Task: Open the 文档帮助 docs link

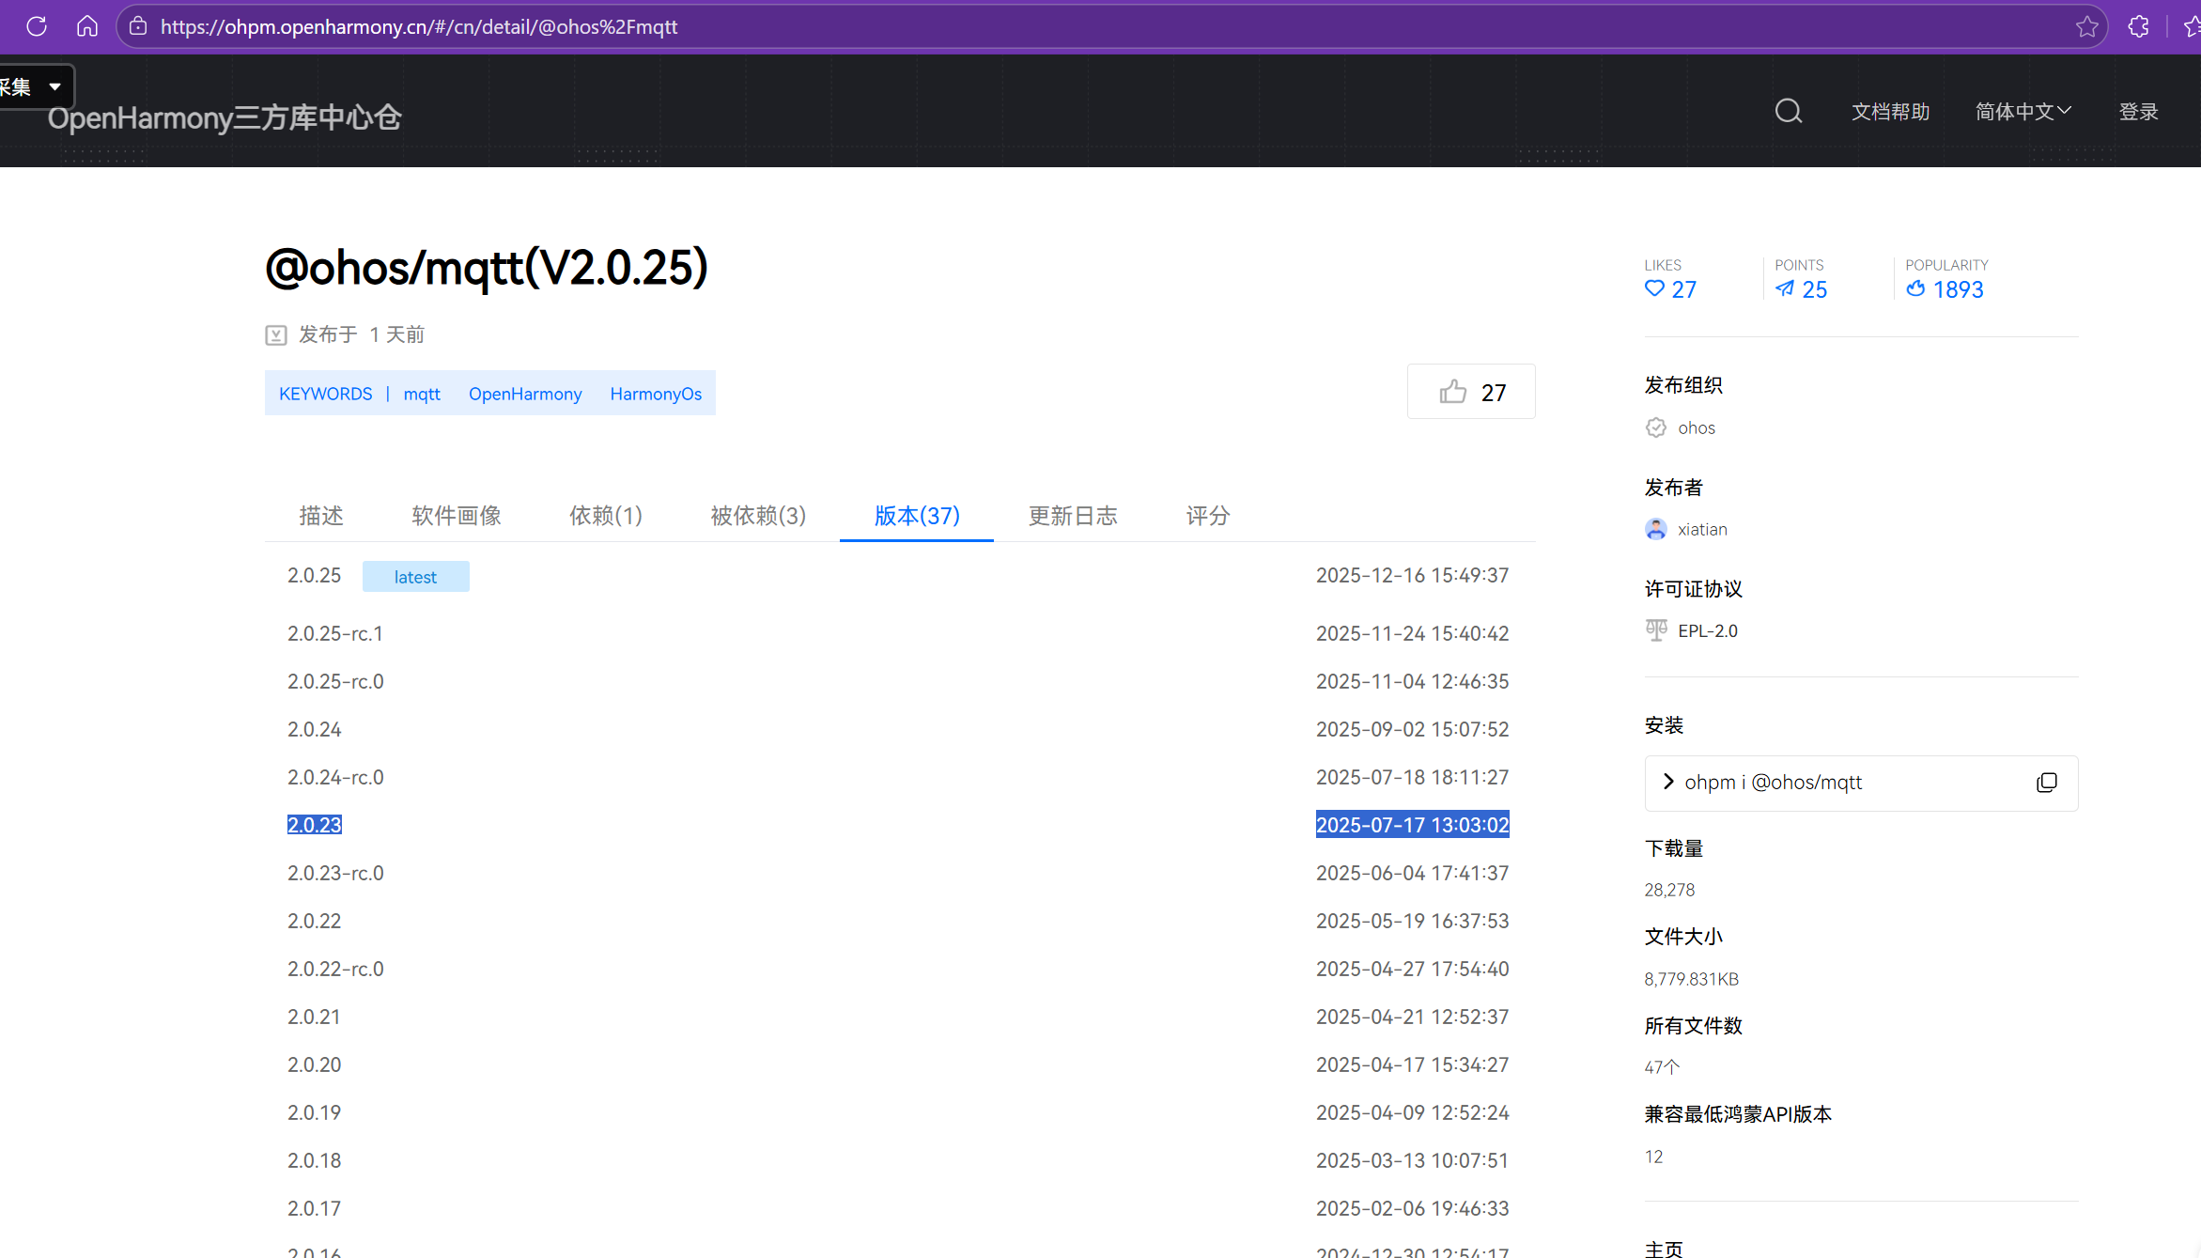Action: [x=1890, y=112]
